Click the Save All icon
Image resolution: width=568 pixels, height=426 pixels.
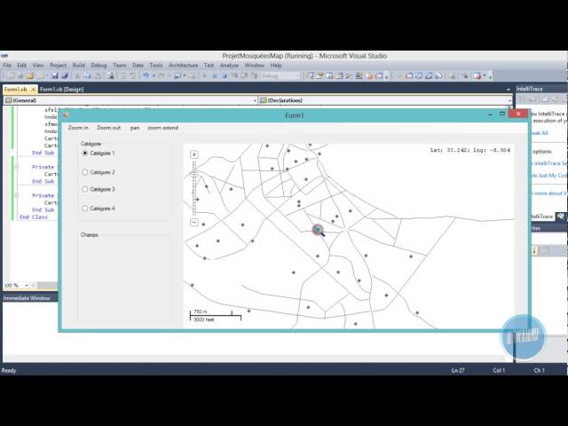[65, 75]
